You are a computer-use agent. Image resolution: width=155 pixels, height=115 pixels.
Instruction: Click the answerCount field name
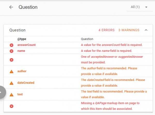click(26, 45)
